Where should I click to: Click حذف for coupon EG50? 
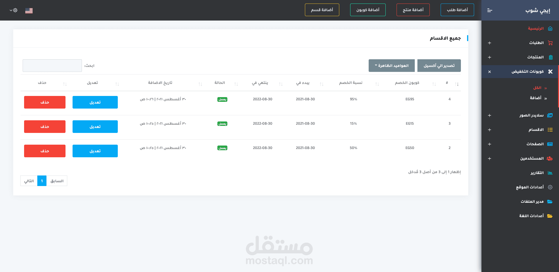tap(45, 151)
